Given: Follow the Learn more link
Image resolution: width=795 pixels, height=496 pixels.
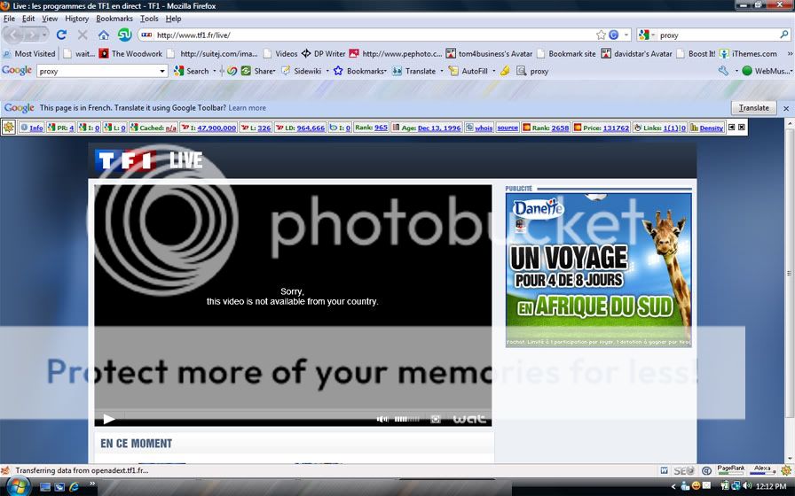Looking at the screenshot, I should (x=247, y=108).
